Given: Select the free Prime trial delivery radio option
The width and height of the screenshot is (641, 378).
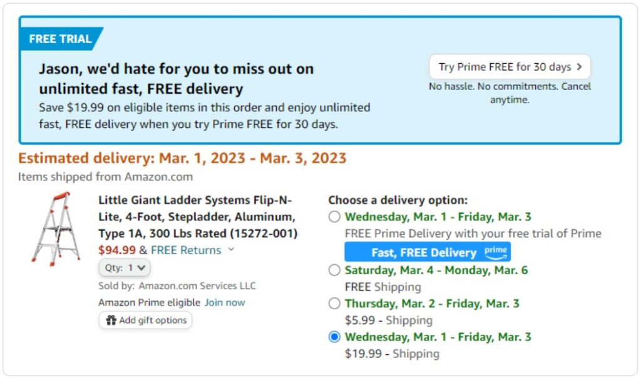Looking at the screenshot, I should pos(334,217).
